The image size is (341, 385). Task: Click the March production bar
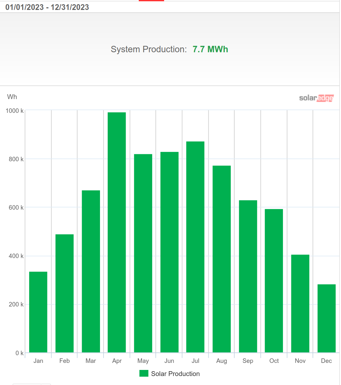pos(91,271)
